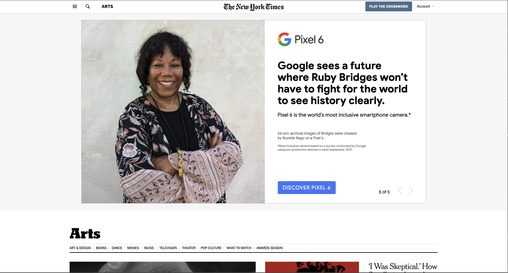Go to next ad slide arrow

click(411, 190)
